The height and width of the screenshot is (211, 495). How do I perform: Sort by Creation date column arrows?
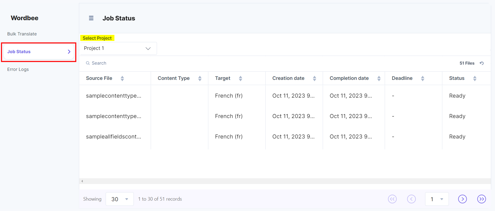[315, 79]
